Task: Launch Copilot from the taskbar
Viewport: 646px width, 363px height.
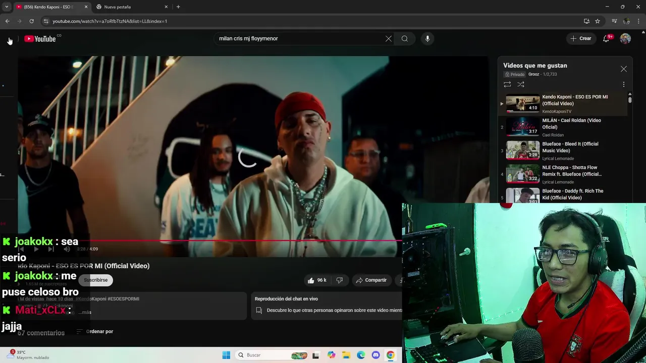Action: (x=331, y=355)
